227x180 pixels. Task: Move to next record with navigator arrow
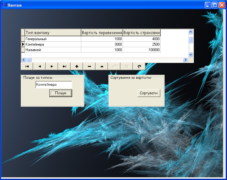52,66
